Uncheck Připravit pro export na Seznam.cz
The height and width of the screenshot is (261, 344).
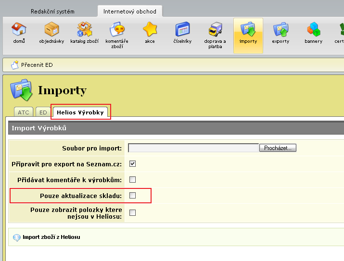[x=132, y=164]
